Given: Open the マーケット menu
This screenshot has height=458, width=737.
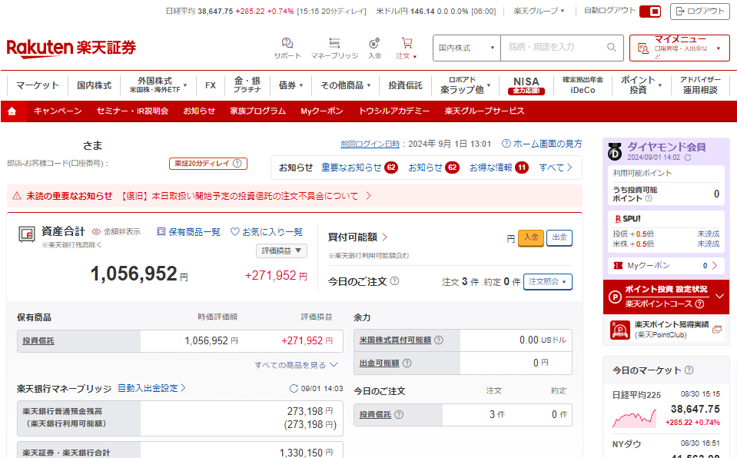Looking at the screenshot, I should click(38, 85).
